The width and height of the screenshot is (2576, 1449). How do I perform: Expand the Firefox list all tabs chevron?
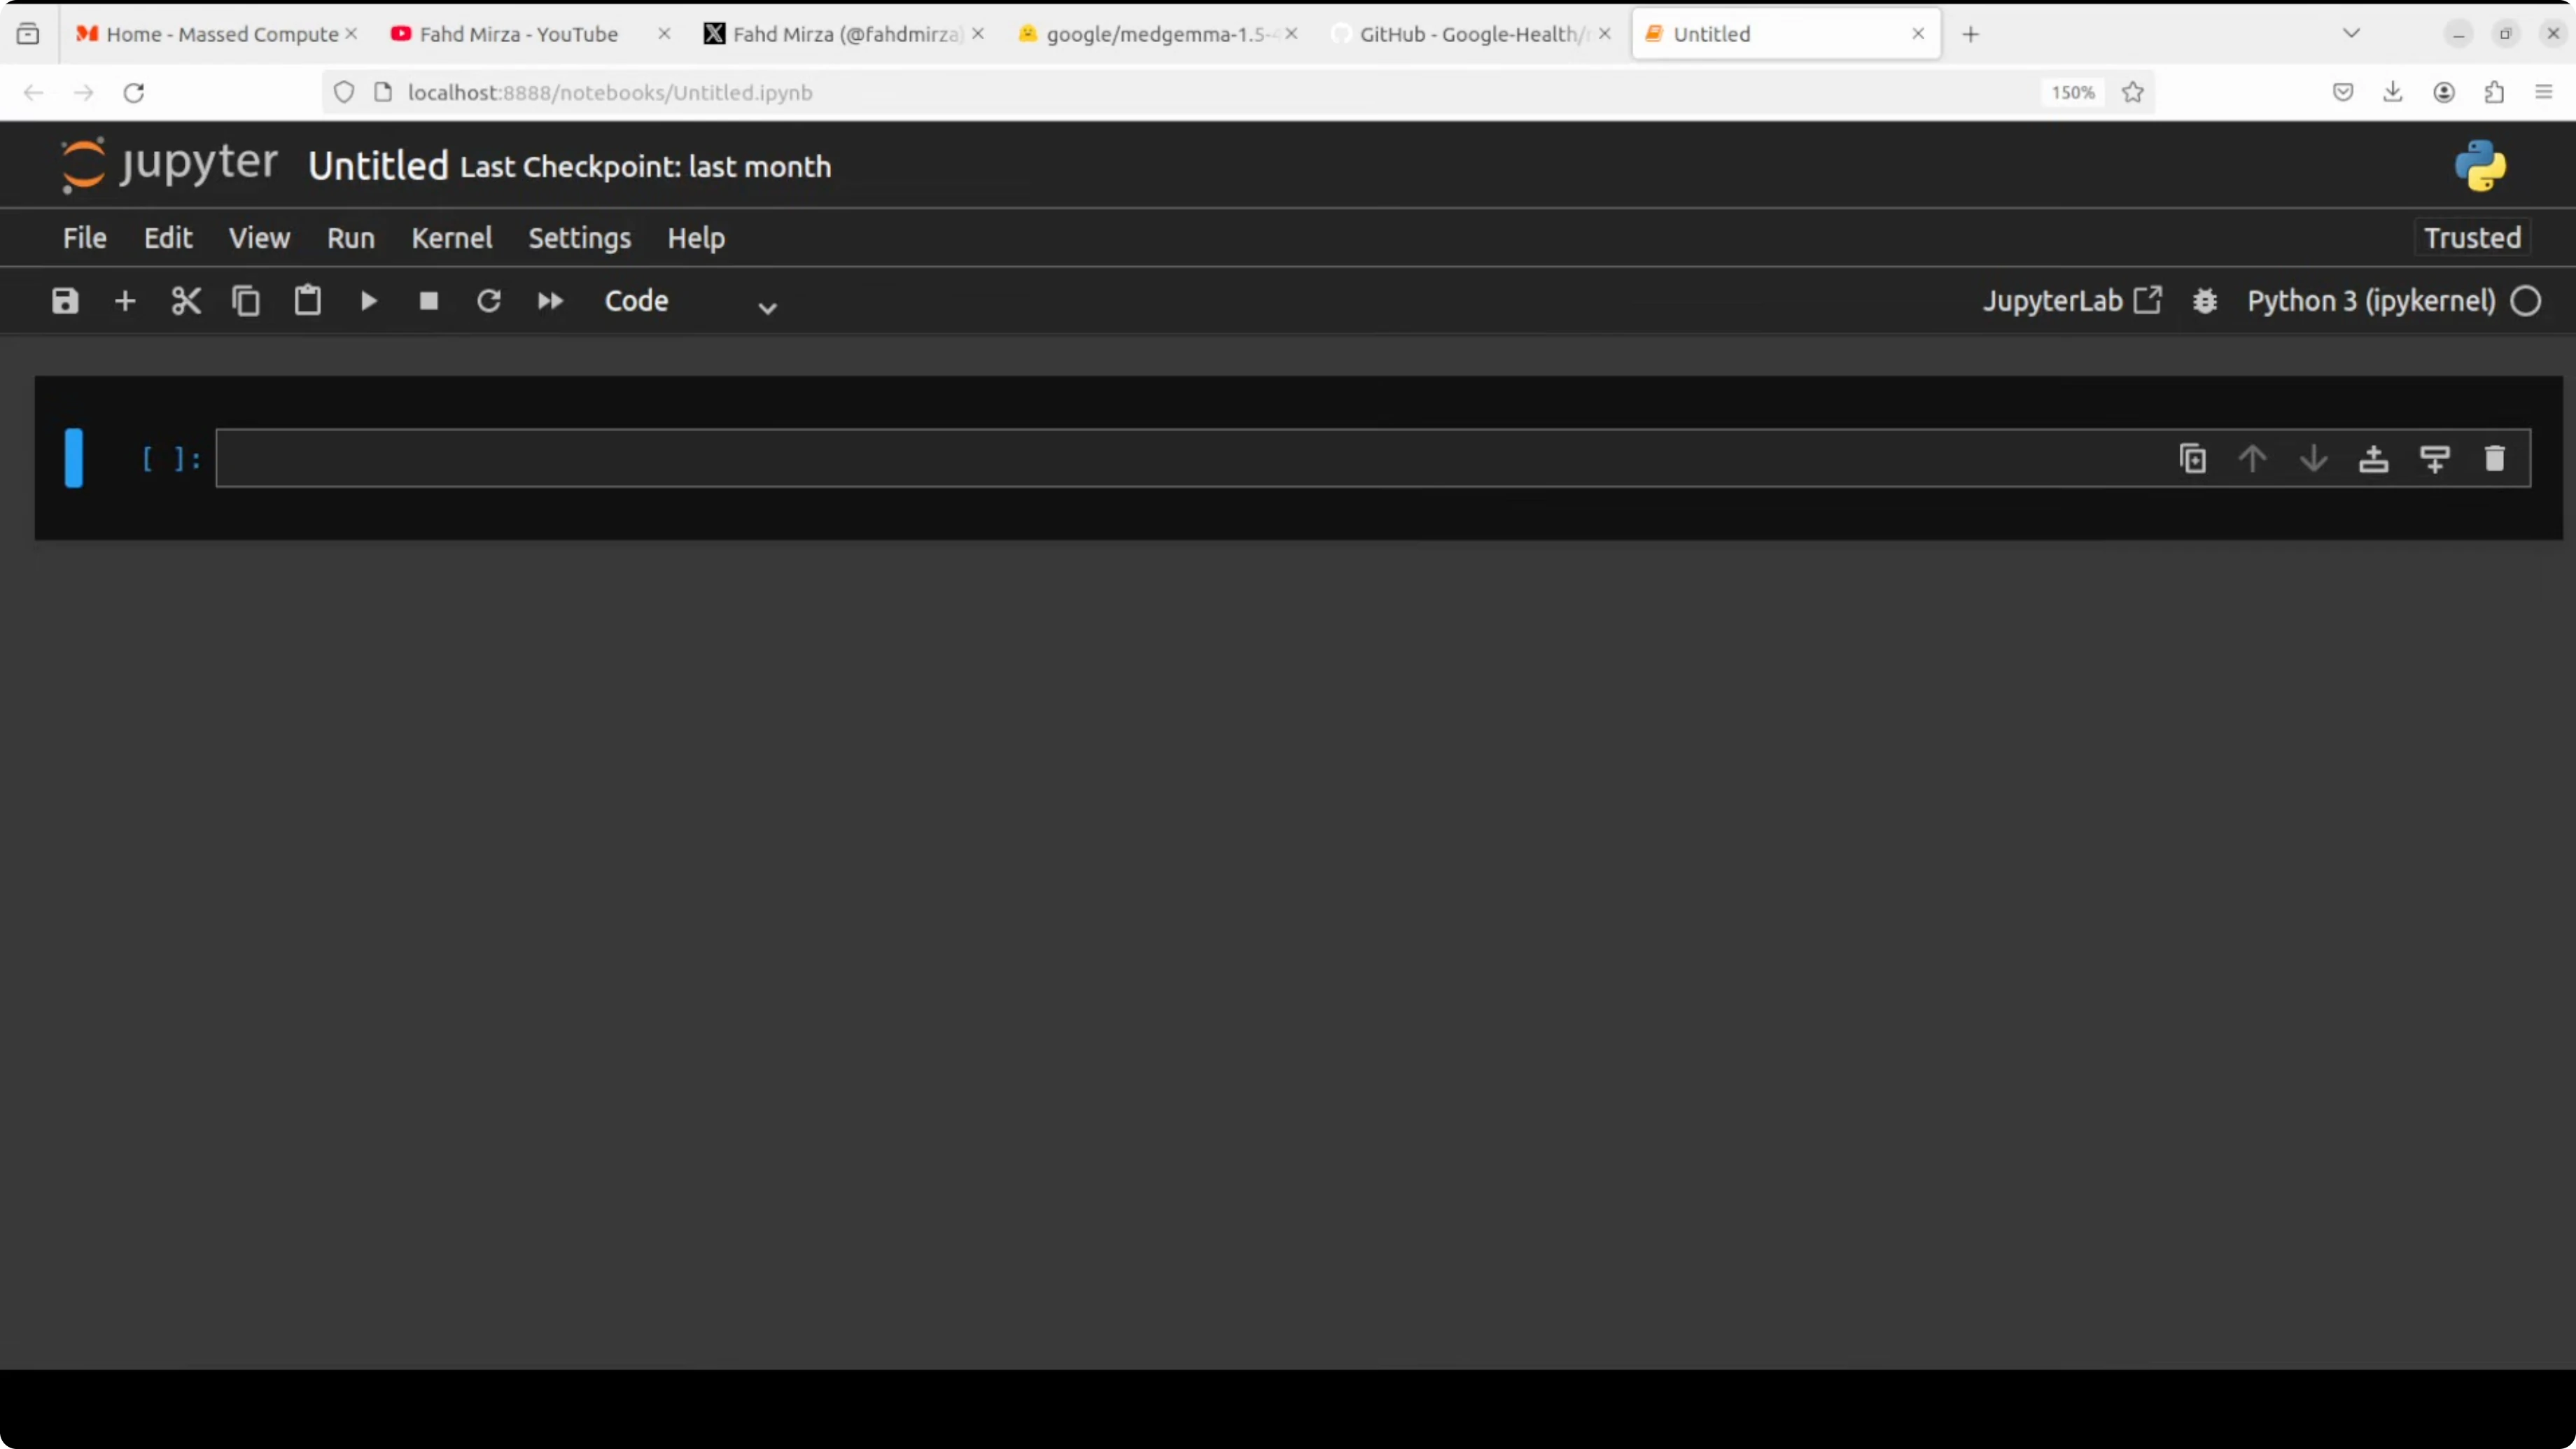coord(2351,34)
